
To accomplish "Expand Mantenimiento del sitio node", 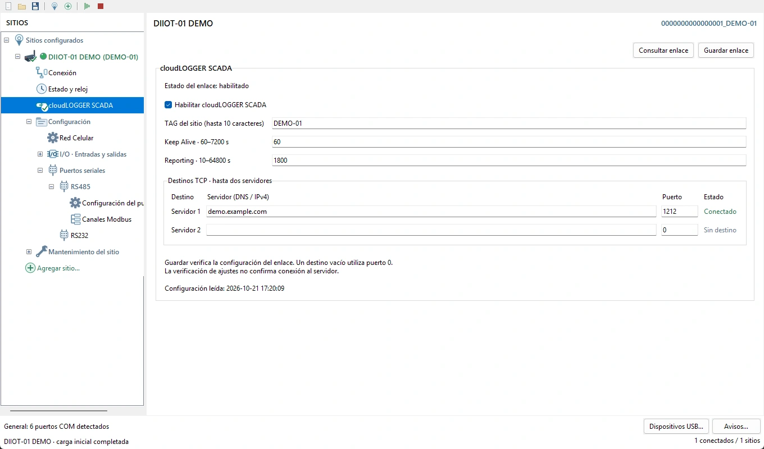I will (x=29, y=252).
